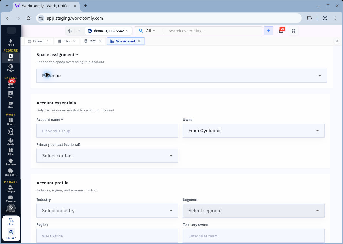Close the Files tab
Image resolution: width=343 pixels, height=244 pixels.
click(x=74, y=41)
